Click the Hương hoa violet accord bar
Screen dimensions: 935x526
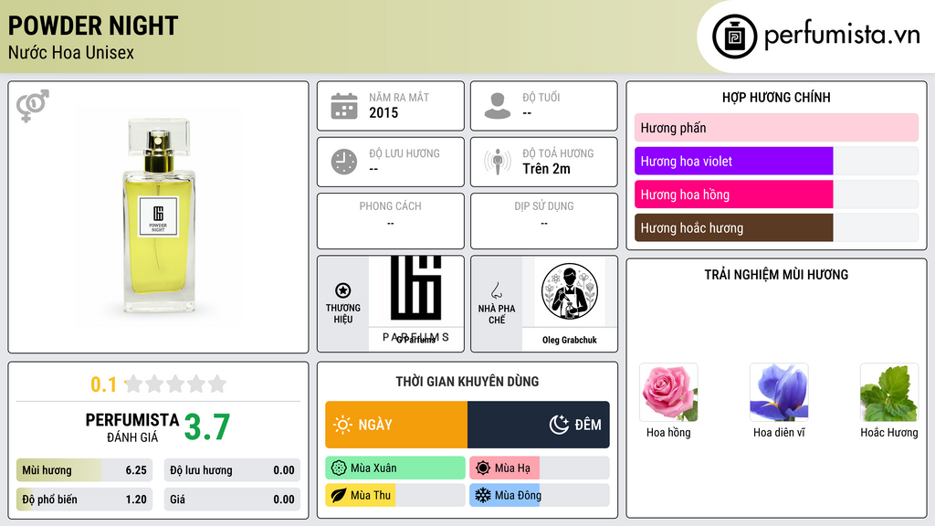coord(776,161)
